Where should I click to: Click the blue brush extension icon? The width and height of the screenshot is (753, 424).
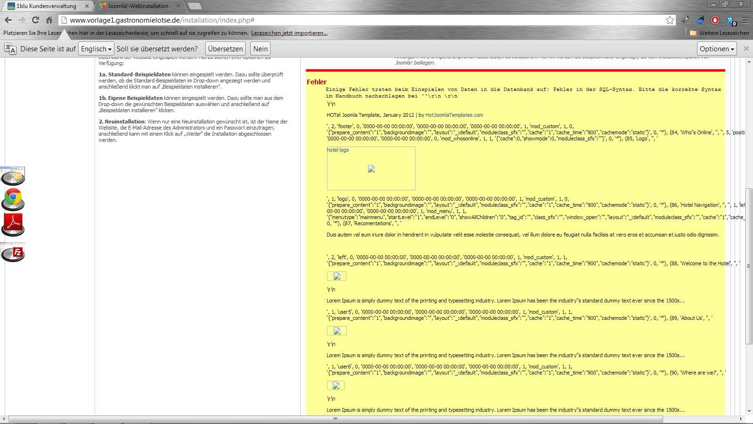[x=700, y=20]
